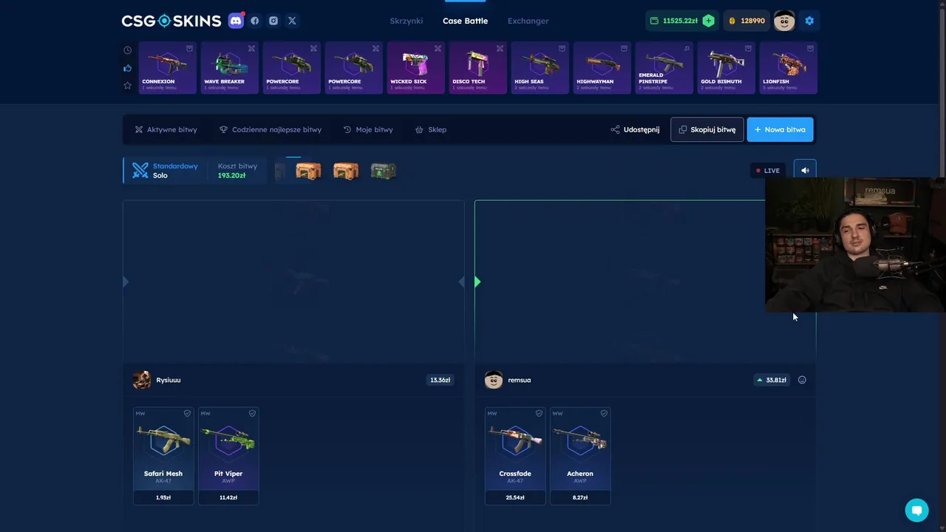Open Aktywne bitwy tab
This screenshot has height=532, width=946.
(166, 129)
